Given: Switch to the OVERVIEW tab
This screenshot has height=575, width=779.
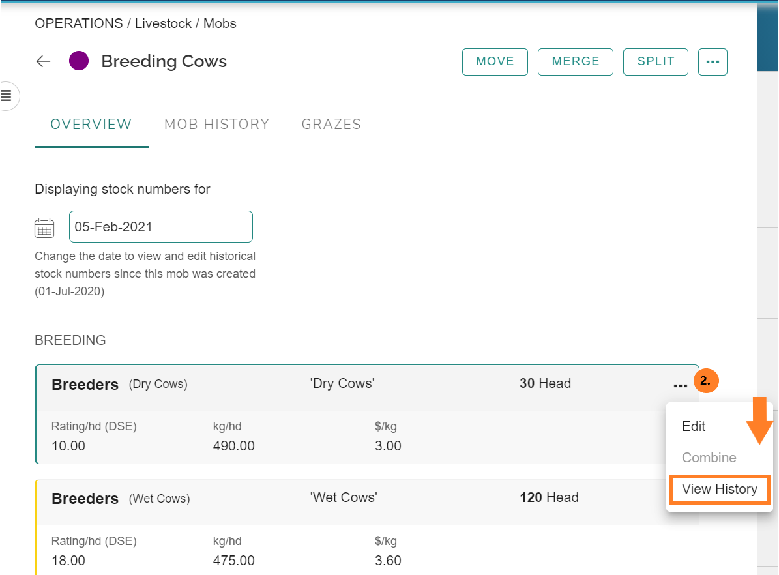Looking at the screenshot, I should point(91,125).
